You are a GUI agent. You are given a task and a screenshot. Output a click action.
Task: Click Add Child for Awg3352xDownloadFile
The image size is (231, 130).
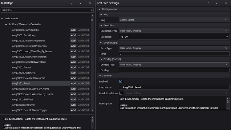(x=83, y=30)
